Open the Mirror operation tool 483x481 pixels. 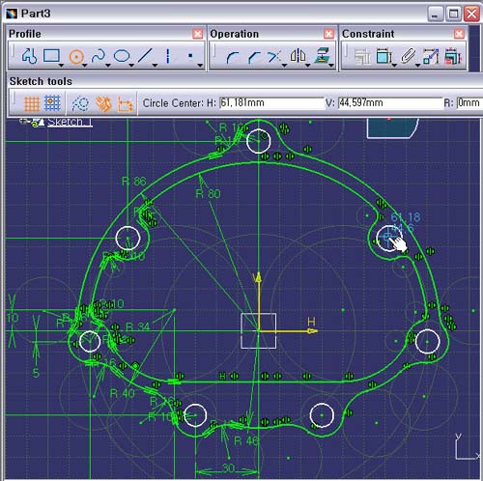[298, 55]
